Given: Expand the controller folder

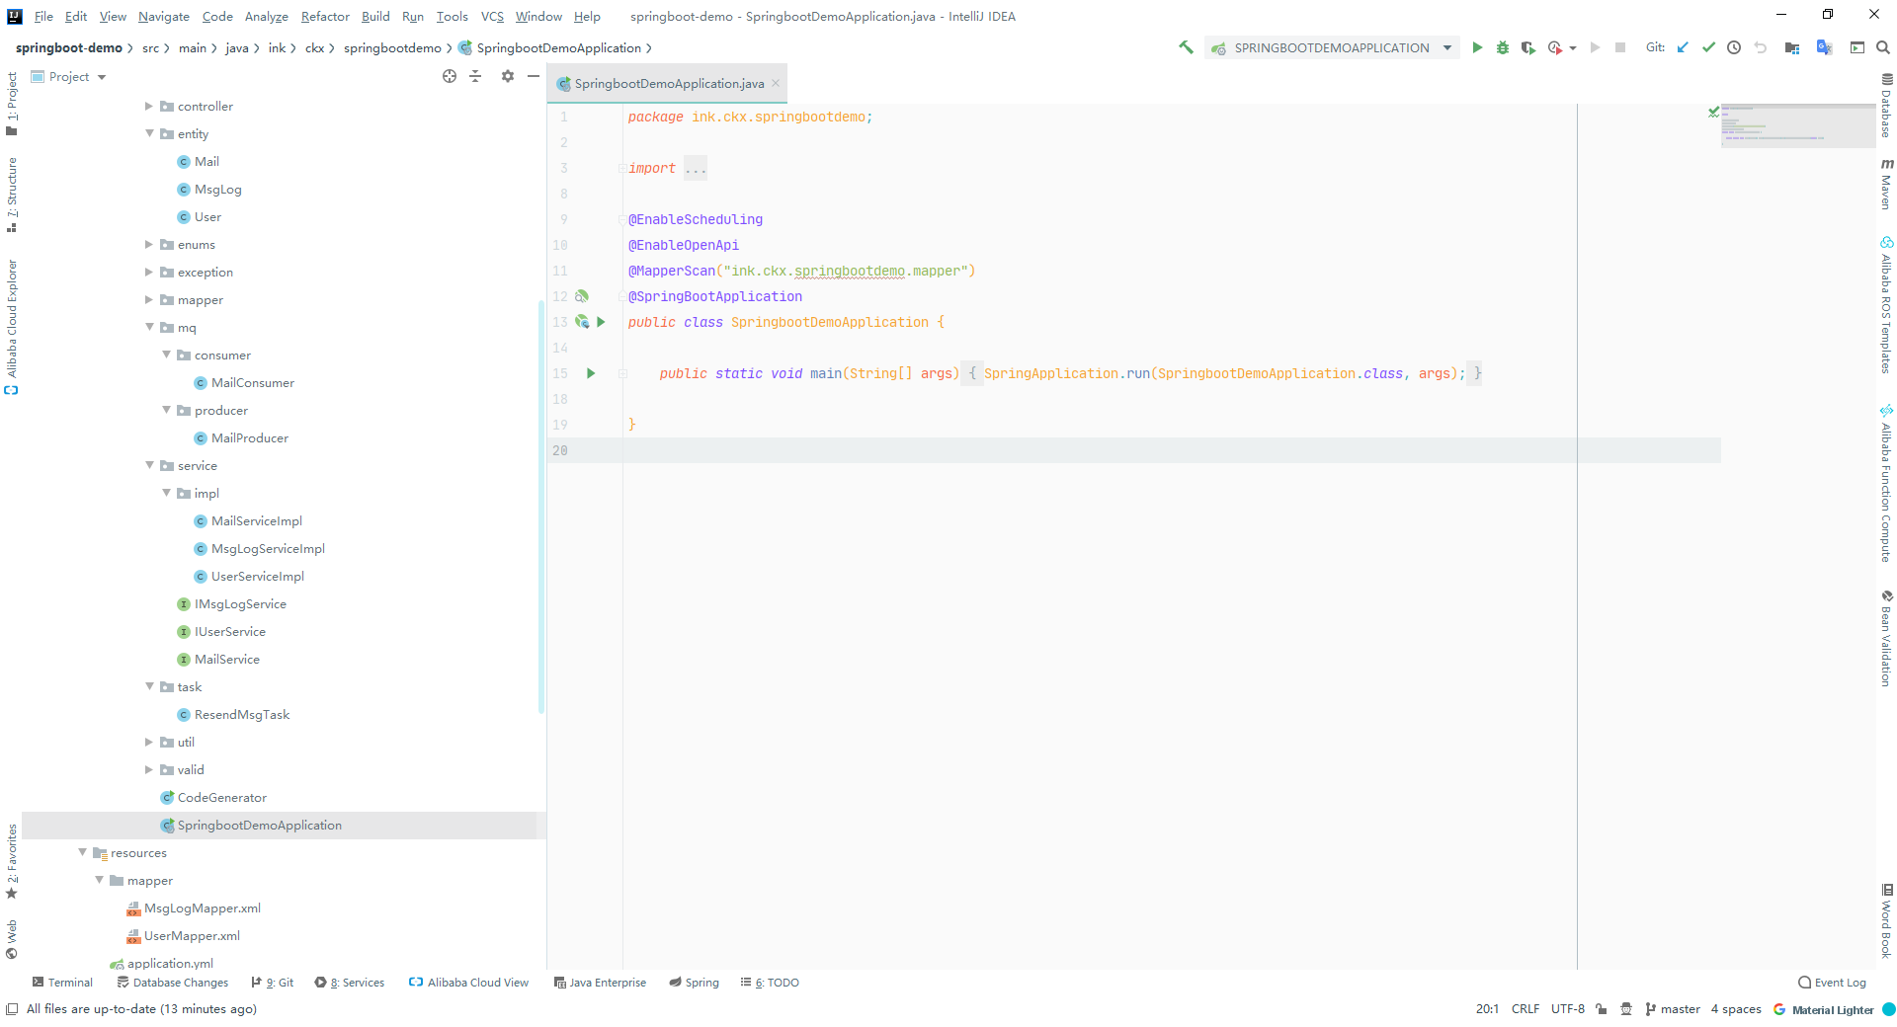Looking at the screenshot, I should click(149, 106).
